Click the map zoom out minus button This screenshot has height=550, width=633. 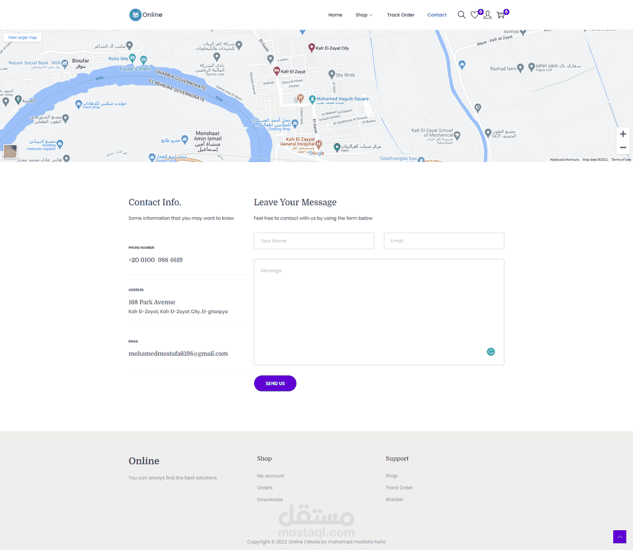coord(623,147)
